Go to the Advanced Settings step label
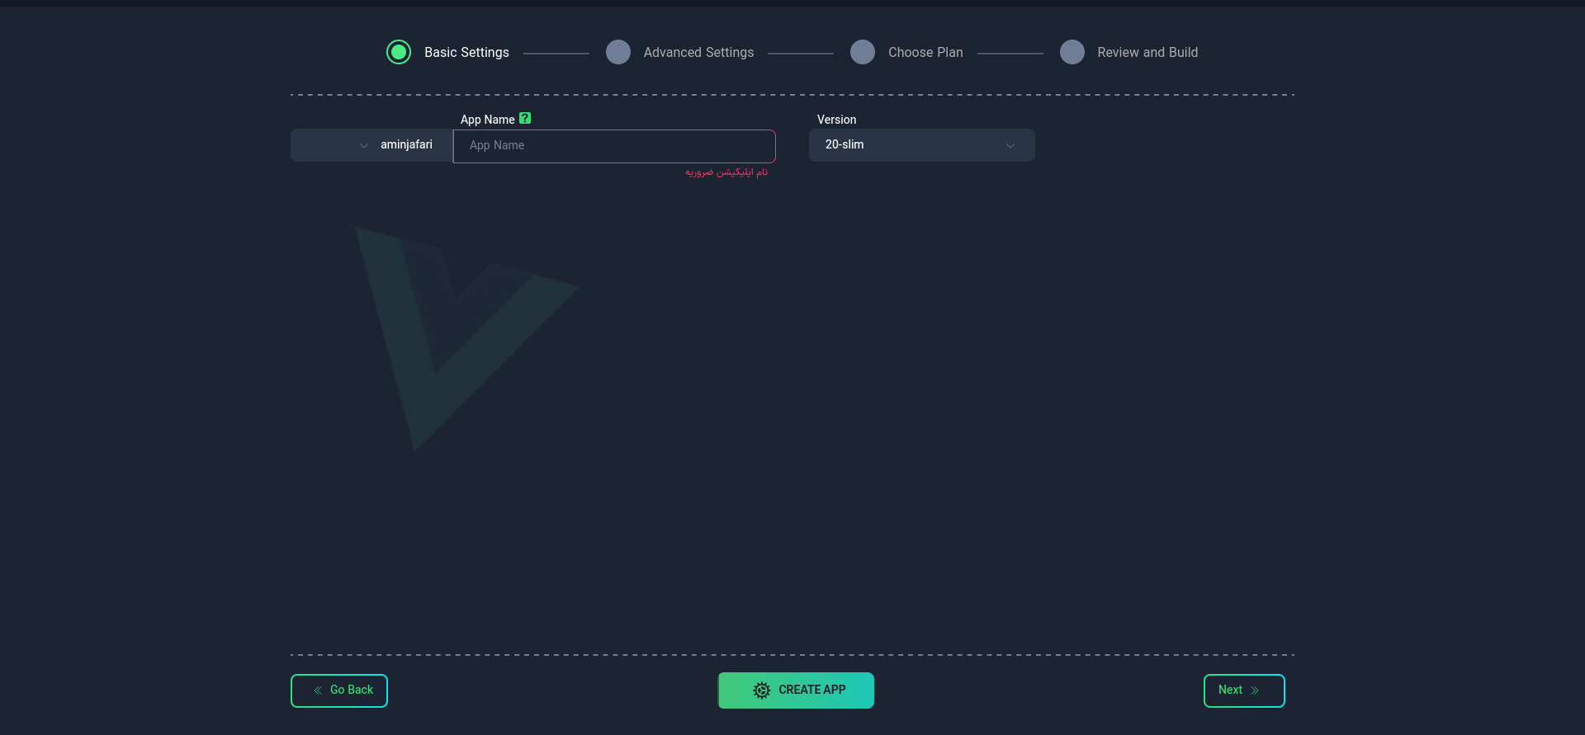The image size is (1585, 735). tap(698, 52)
